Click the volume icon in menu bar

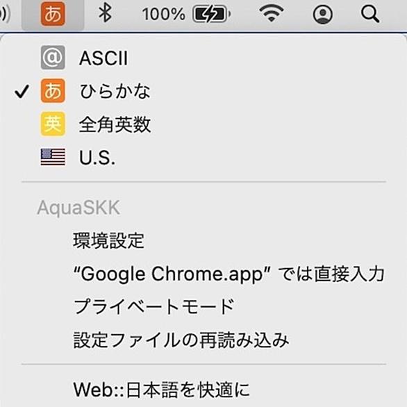pyautogui.click(x=5, y=14)
